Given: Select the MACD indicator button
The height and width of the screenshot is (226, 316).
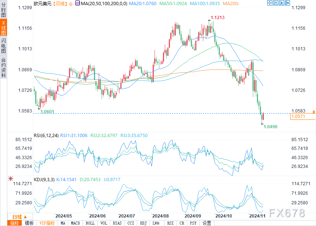Looking at the screenshot, I should click(x=75, y=223).
